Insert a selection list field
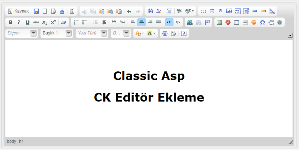The width and height of the screenshot is (299, 150). [x=246, y=11]
